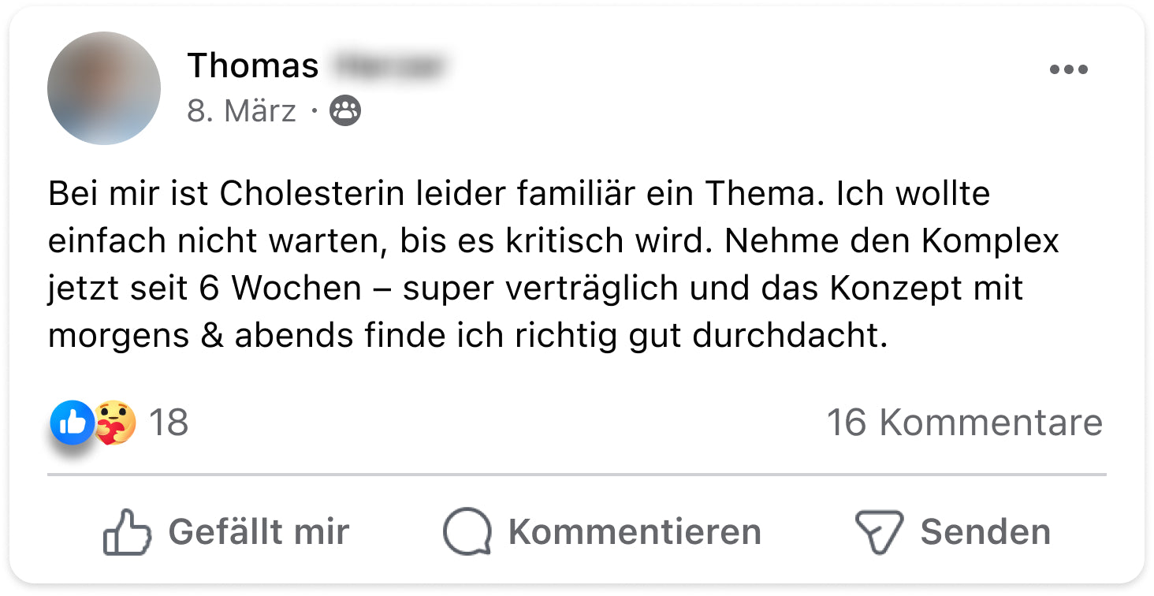The height and width of the screenshot is (596, 1154).
Task: Open the three-dot post options menu
Action: coord(1068,70)
